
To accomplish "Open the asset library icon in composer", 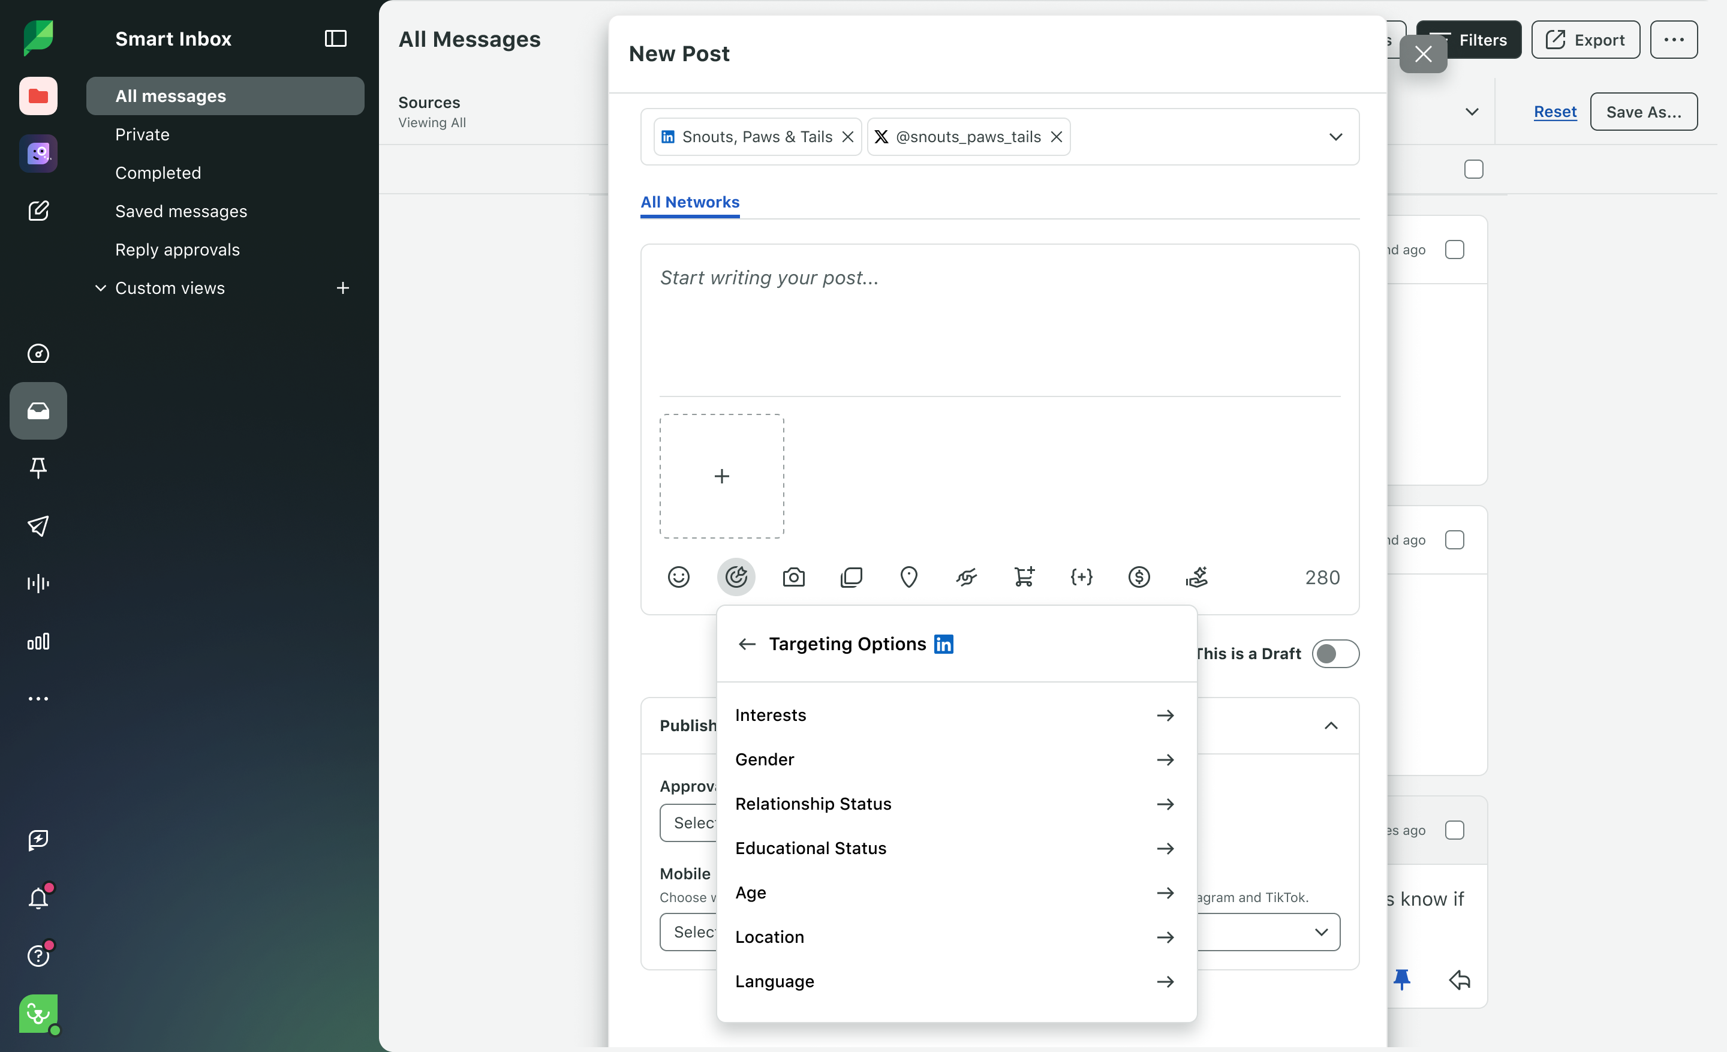I will pyautogui.click(x=851, y=576).
